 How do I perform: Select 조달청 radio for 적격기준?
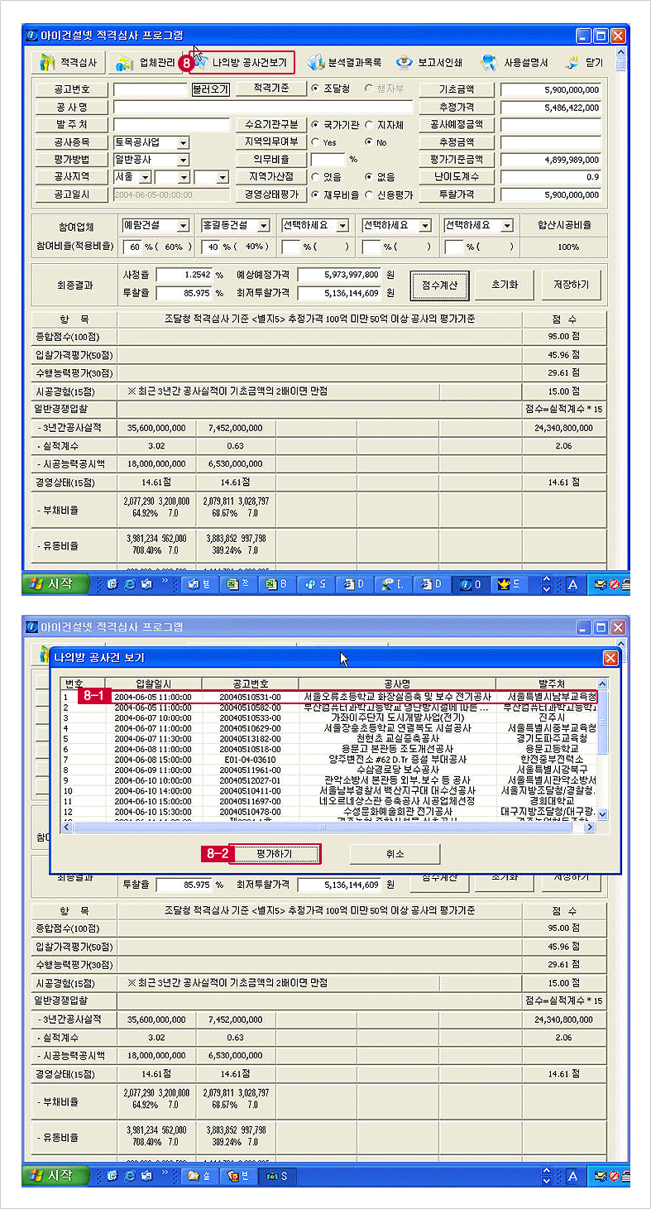[x=316, y=88]
